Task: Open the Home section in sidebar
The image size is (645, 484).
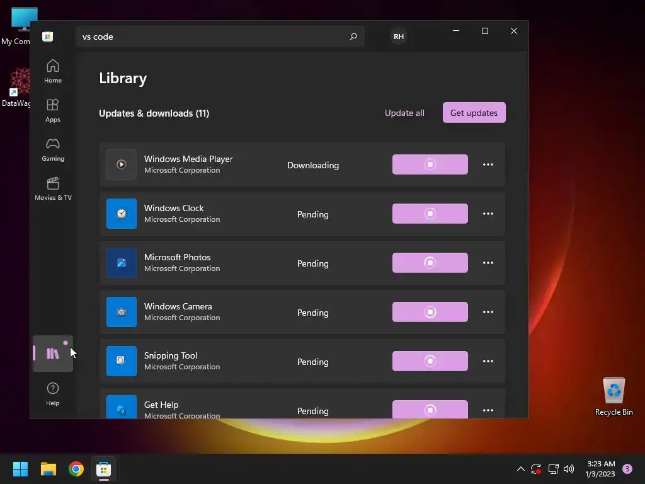Action: point(53,71)
